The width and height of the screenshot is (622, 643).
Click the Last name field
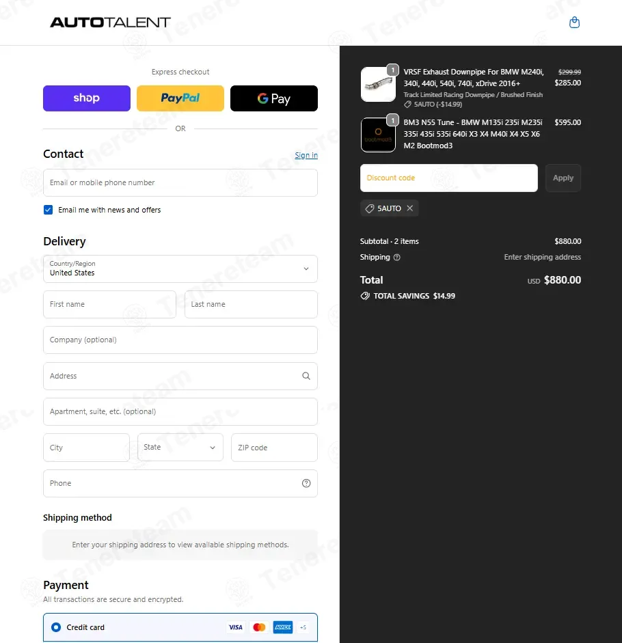(251, 304)
